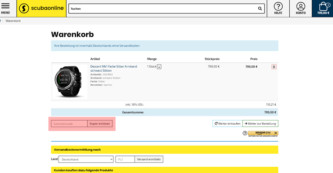
Task: Click into the Gutscheincode input field
Action: 69,124
